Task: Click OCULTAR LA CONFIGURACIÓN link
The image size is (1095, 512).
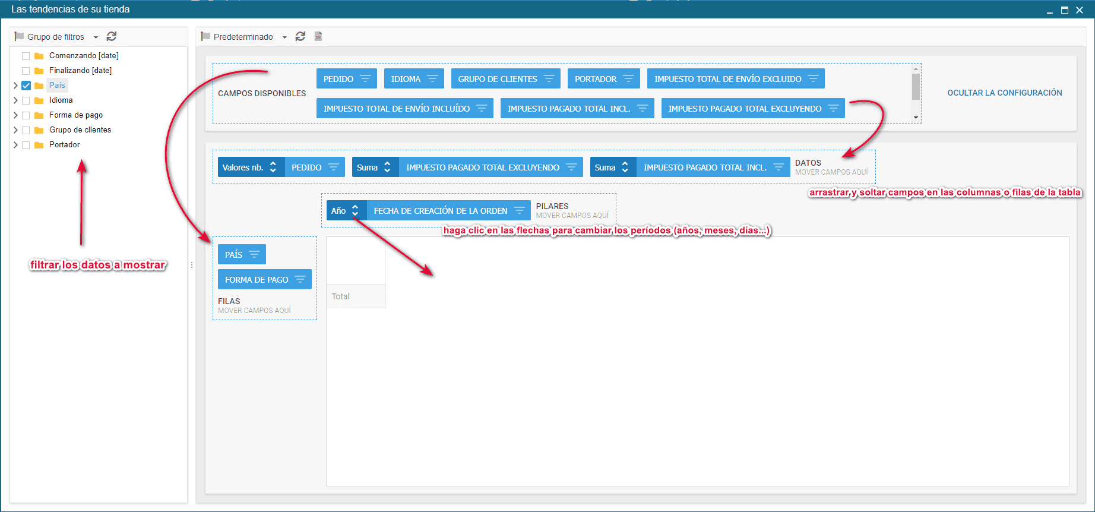Action: point(1004,93)
